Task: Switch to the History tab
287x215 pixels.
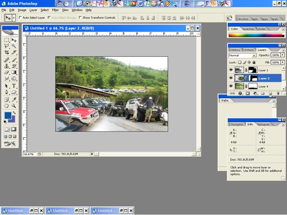Action: [235, 50]
